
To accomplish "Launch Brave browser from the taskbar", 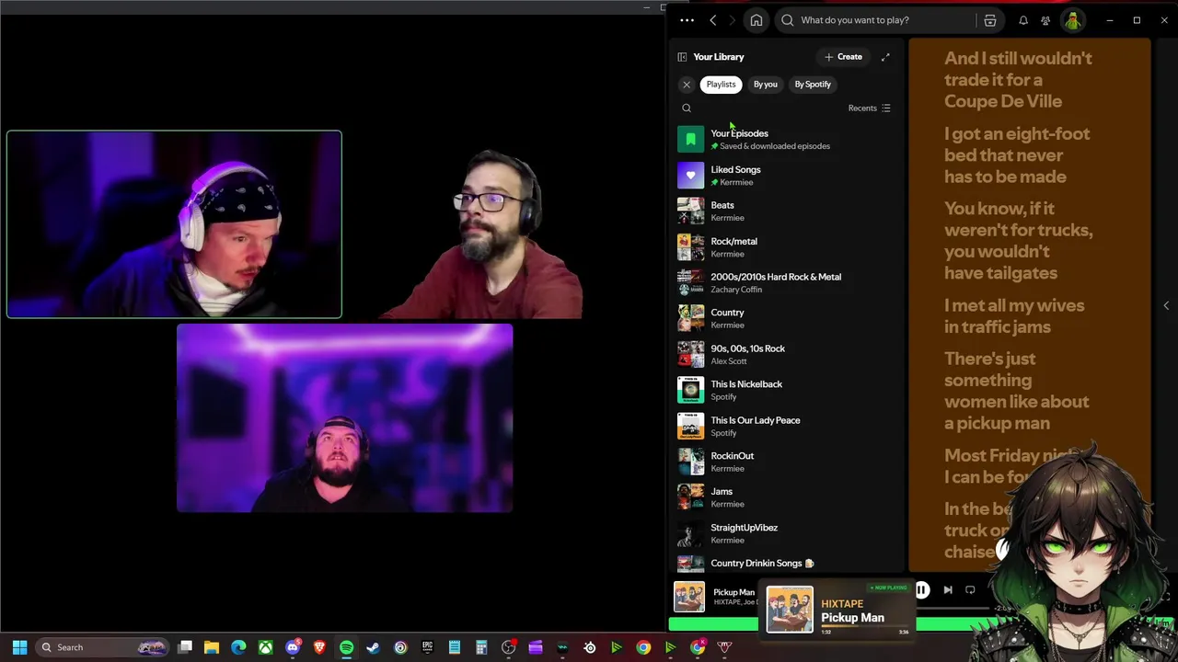I will 319,647.
